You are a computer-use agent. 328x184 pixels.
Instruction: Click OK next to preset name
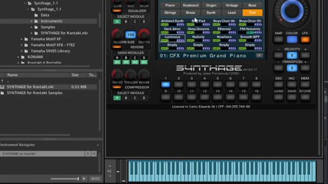pos(259,56)
